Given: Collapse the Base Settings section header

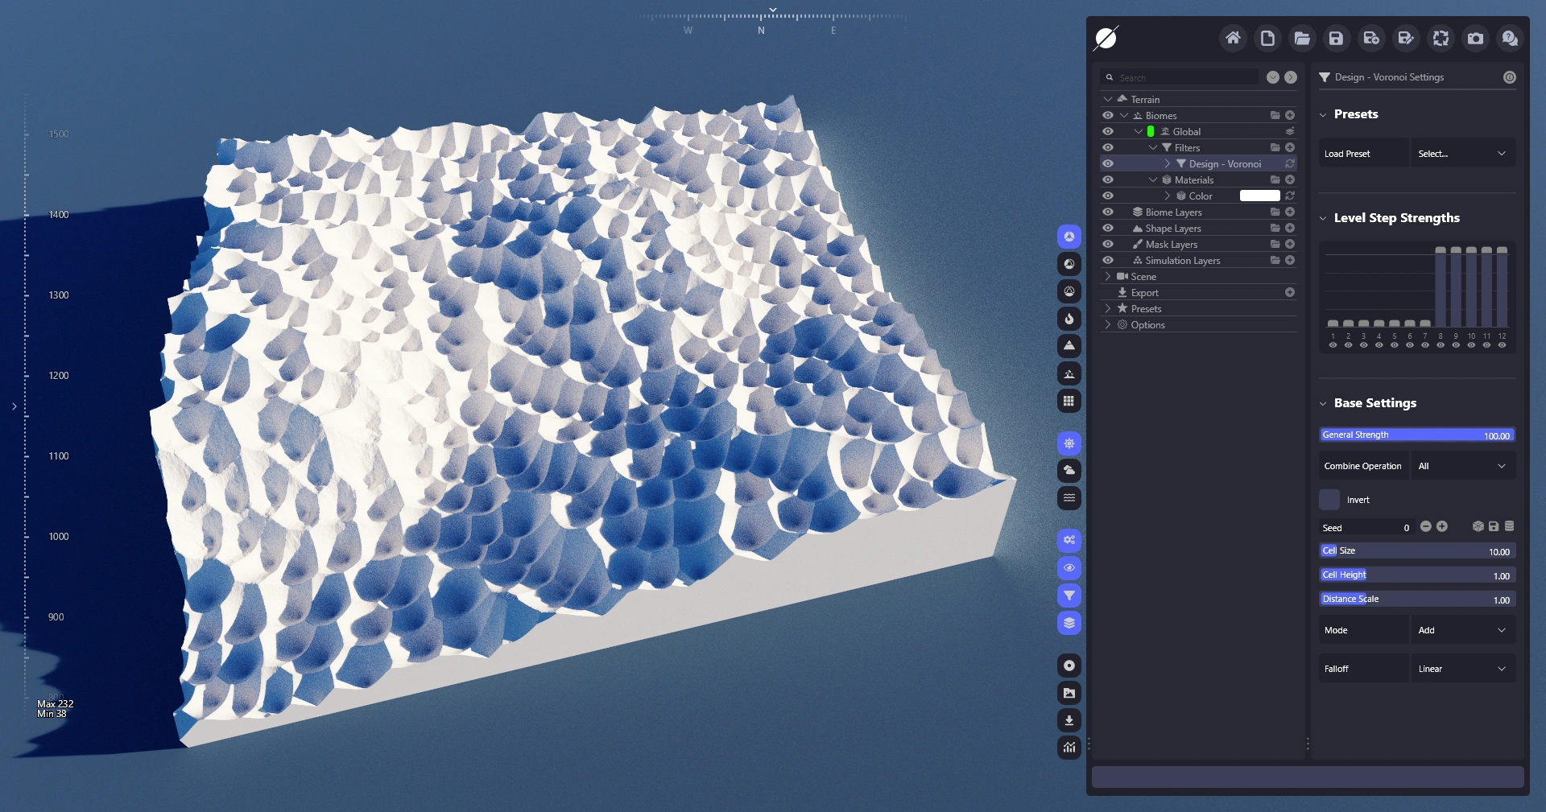Looking at the screenshot, I should (1374, 403).
